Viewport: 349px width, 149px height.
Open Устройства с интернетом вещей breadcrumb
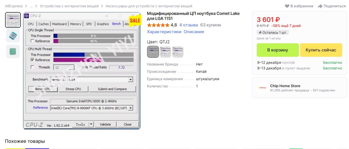[x=69, y=6]
